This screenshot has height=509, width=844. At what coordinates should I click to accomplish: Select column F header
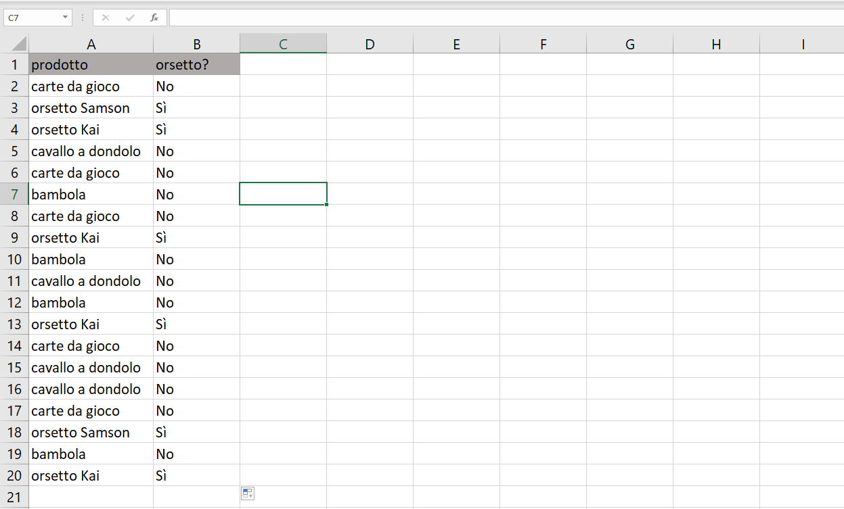pos(543,45)
